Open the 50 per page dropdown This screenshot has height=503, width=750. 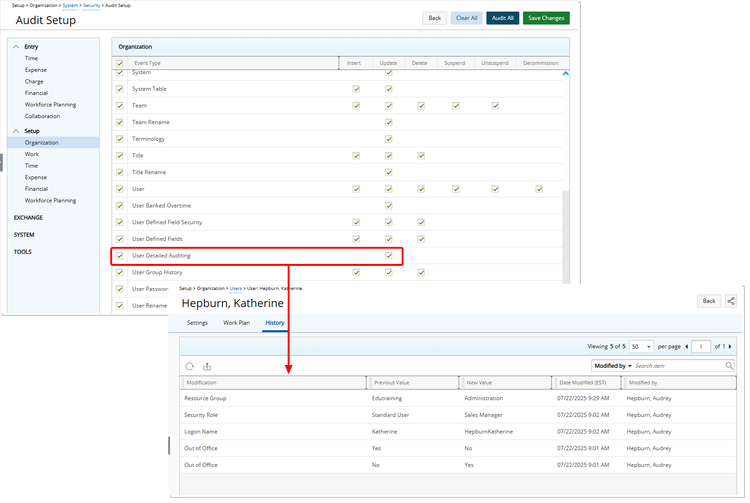[x=641, y=346]
